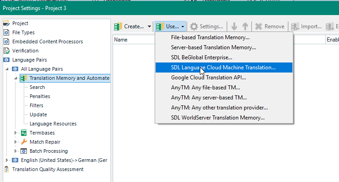This screenshot has height=182, width=339.
Task: Select Match Repair label in tree
Action: tap(45, 142)
